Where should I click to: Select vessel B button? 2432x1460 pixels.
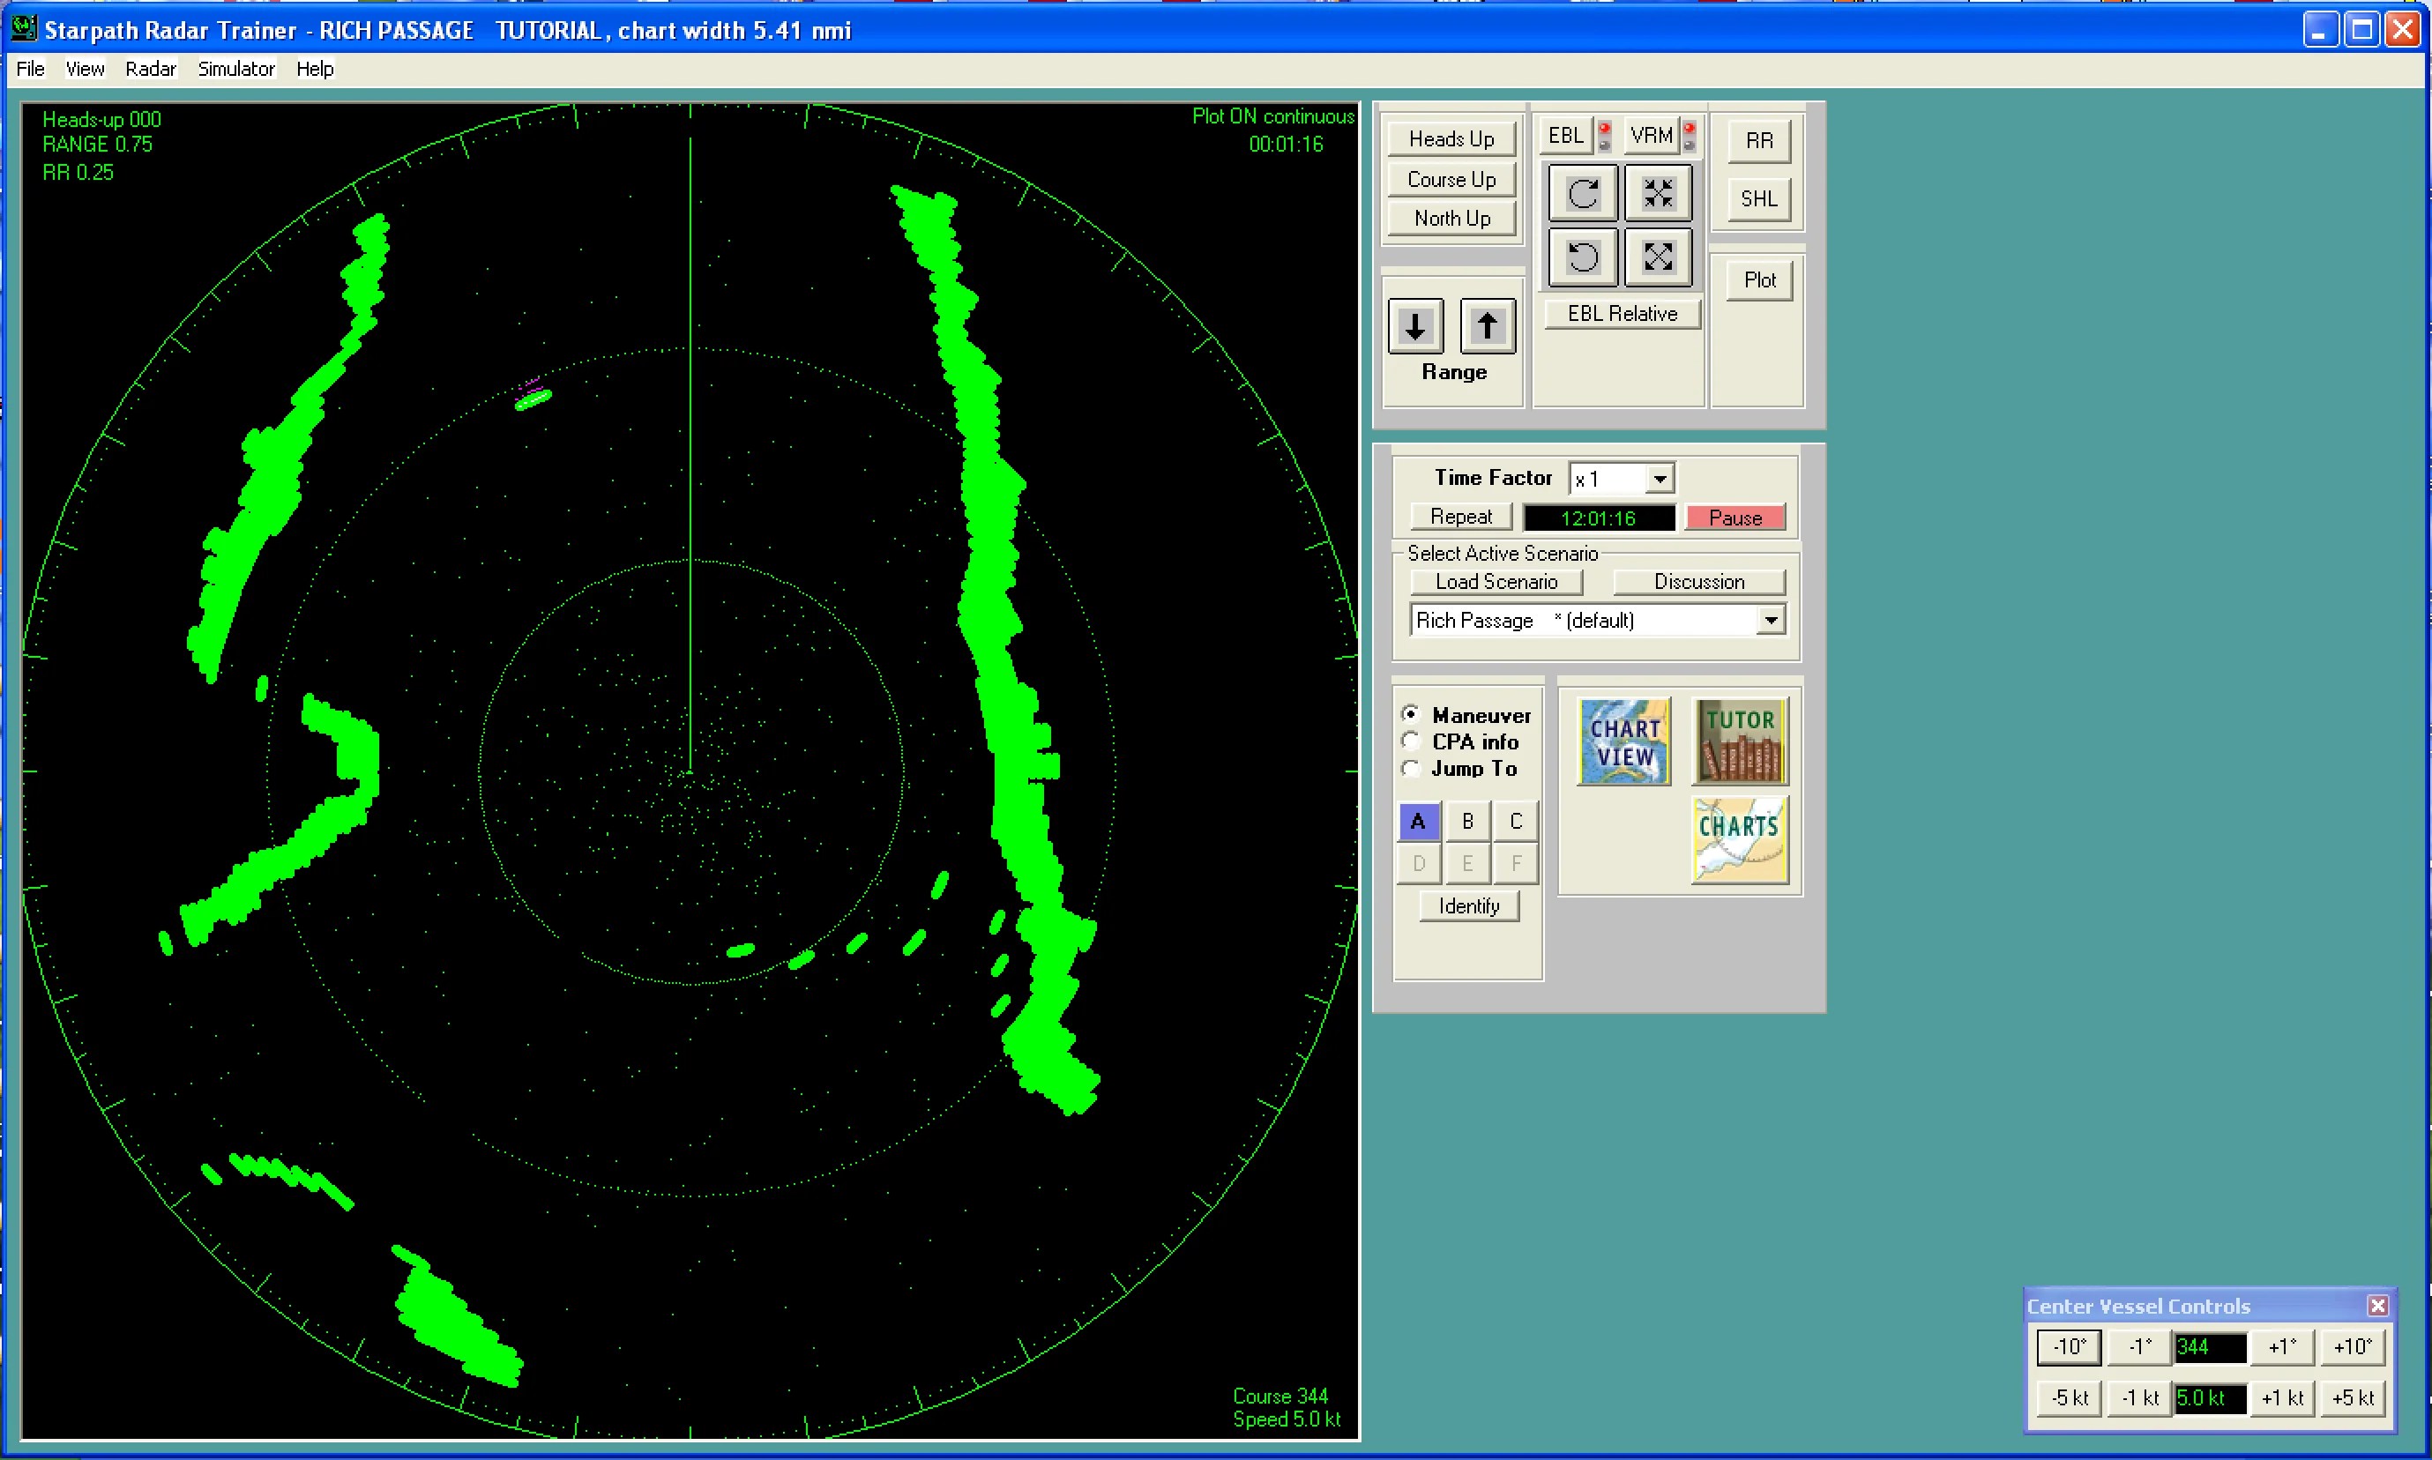coord(1467,822)
